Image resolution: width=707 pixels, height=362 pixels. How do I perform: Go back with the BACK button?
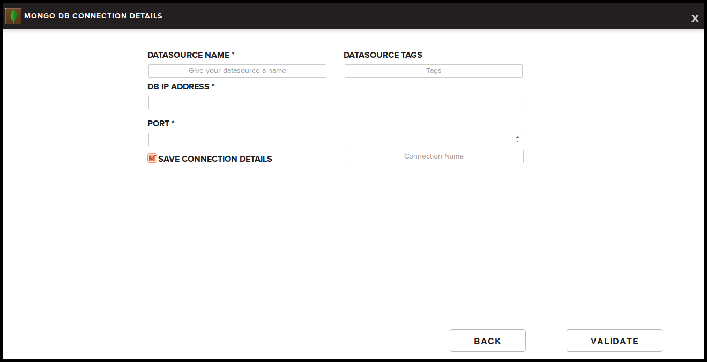(x=487, y=341)
